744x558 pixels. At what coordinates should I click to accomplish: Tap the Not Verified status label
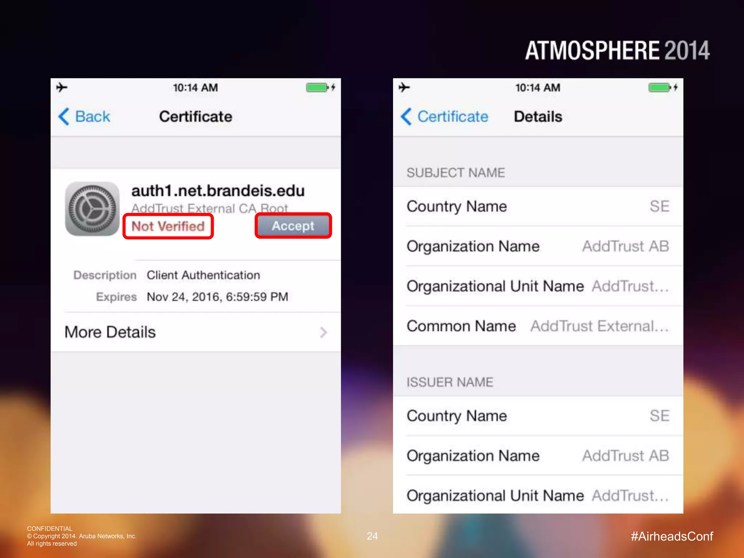point(168,226)
